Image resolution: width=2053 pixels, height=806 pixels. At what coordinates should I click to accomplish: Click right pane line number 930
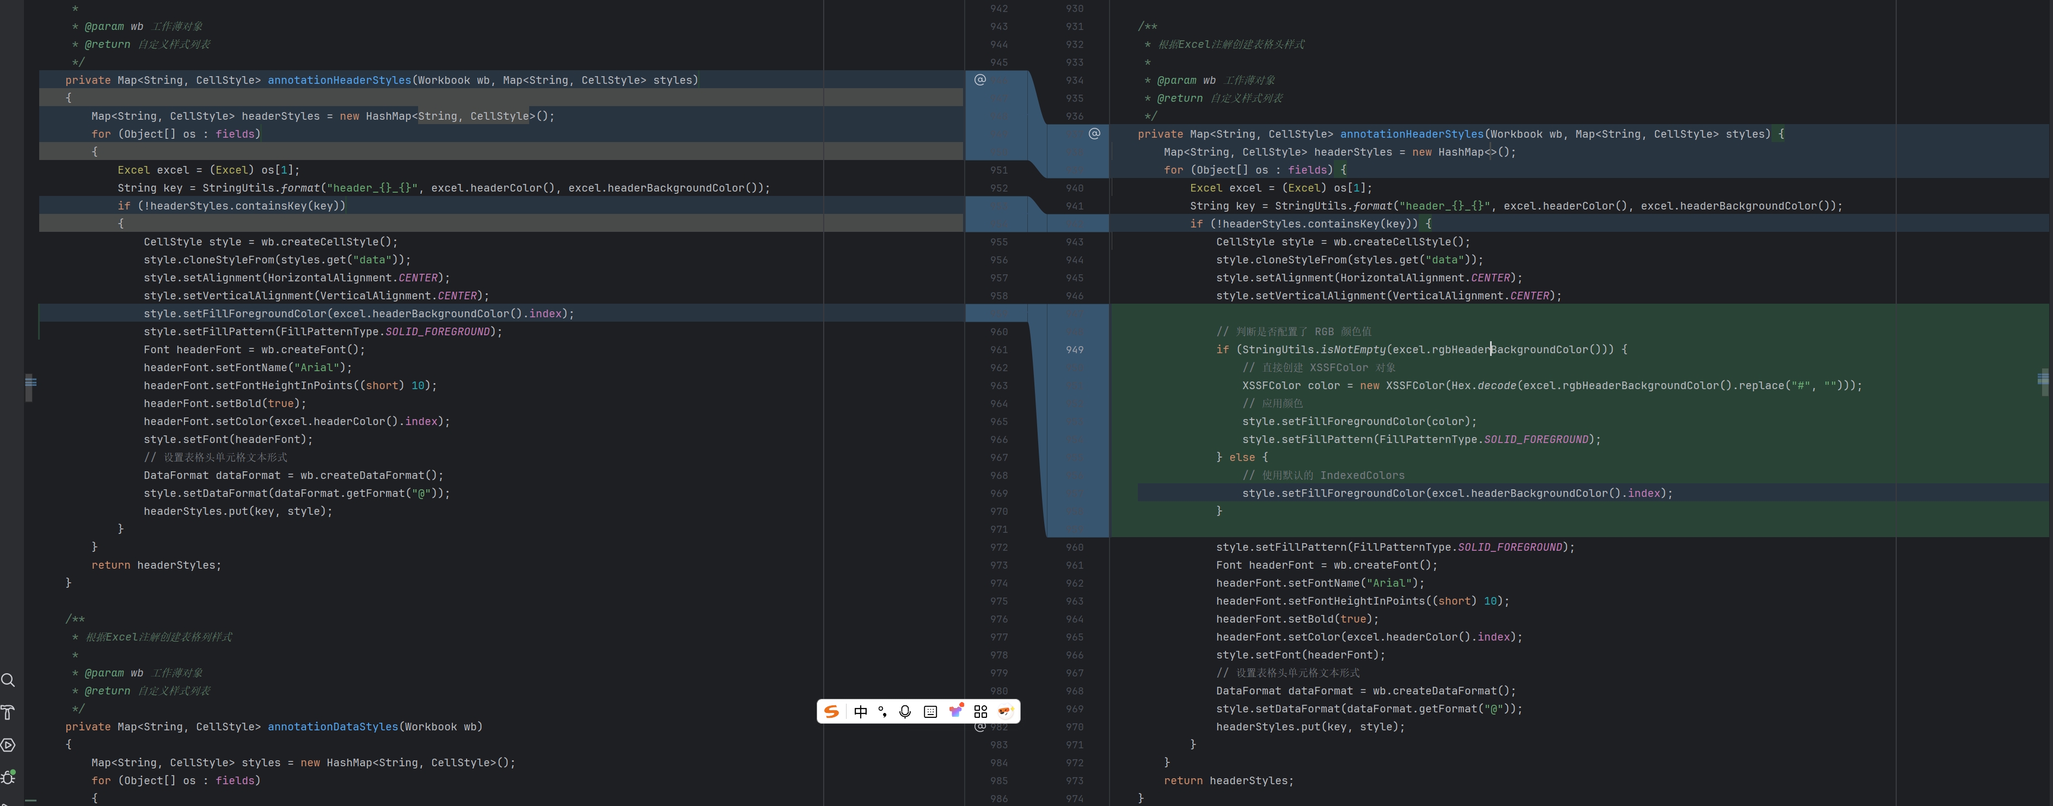[x=1074, y=8]
